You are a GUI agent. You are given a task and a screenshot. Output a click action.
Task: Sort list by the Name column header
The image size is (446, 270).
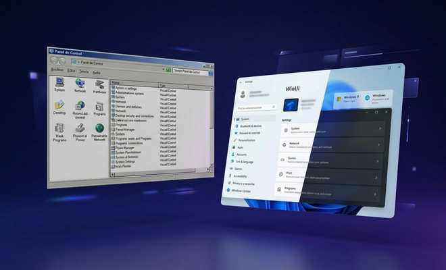pyautogui.click(x=134, y=83)
